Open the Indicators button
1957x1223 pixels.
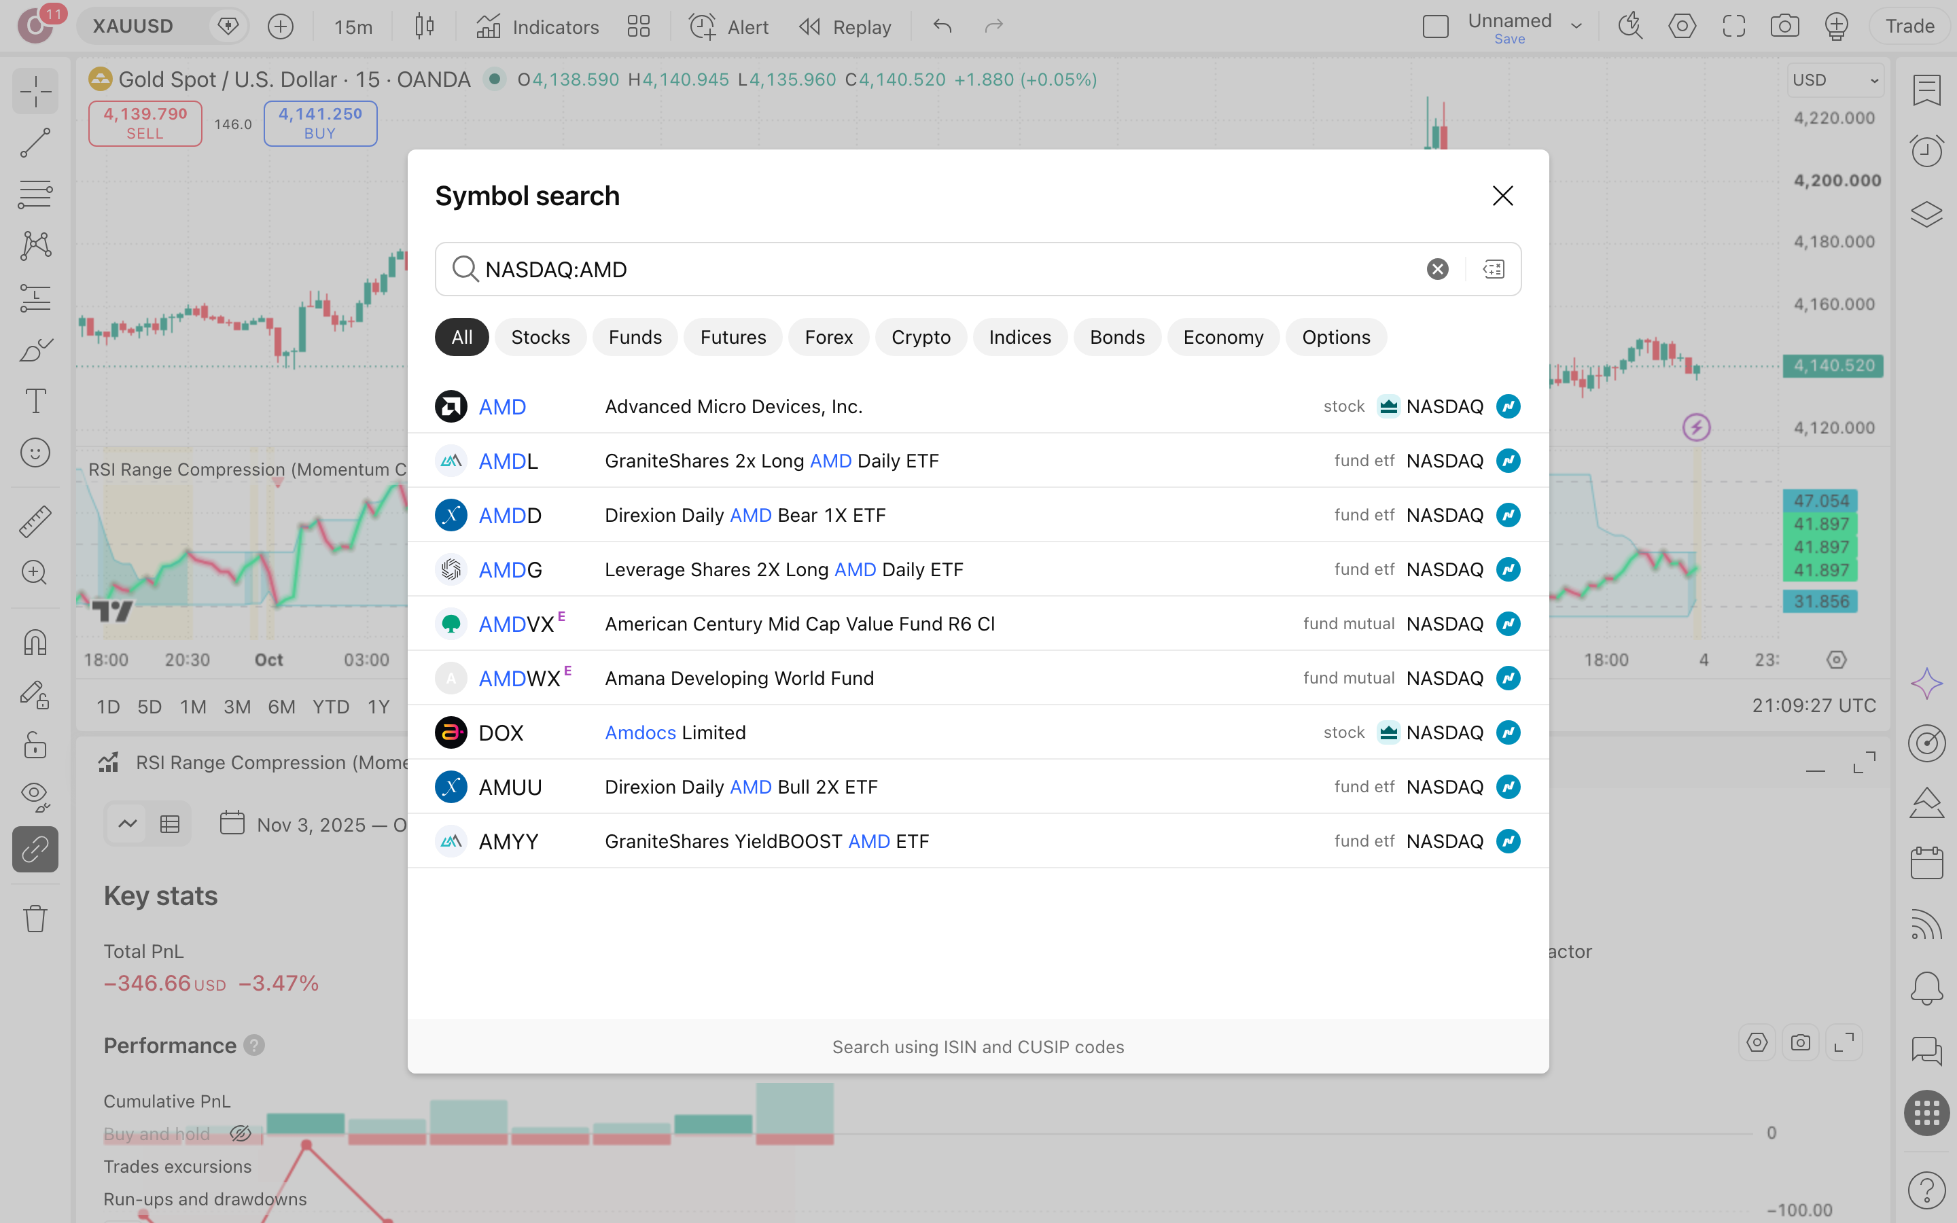tap(537, 26)
